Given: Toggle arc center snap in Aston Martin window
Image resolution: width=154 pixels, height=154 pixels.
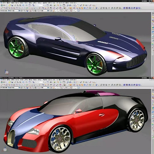Looking at the screenshot, I should click(x=69, y=11).
